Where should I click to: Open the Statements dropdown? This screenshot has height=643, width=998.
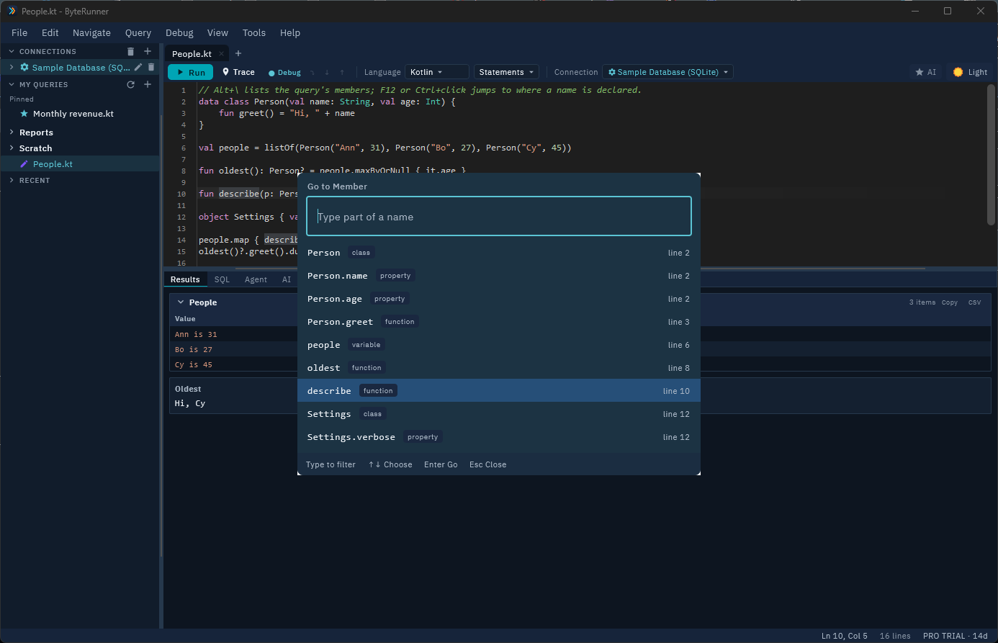pyautogui.click(x=506, y=72)
